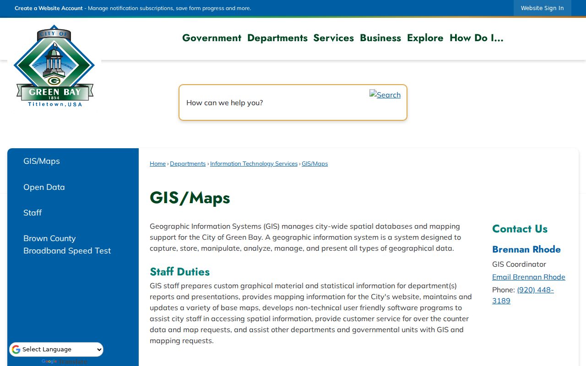This screenshot has height=366, width=586.
Task: Click the Search icon in the search box
Action: point(385,95)
